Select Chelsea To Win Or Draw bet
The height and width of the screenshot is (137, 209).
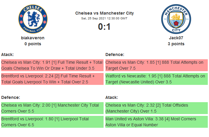click(x=52, y=65)
